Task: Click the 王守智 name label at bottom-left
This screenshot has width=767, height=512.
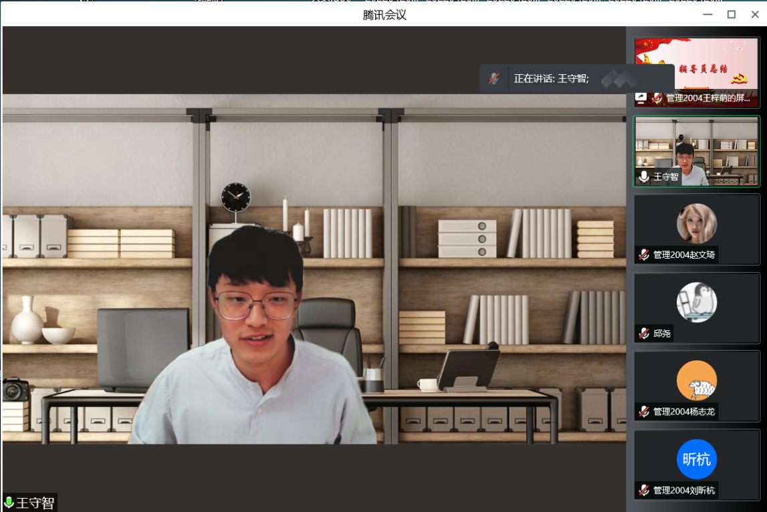Action: (x=35, y=503)
